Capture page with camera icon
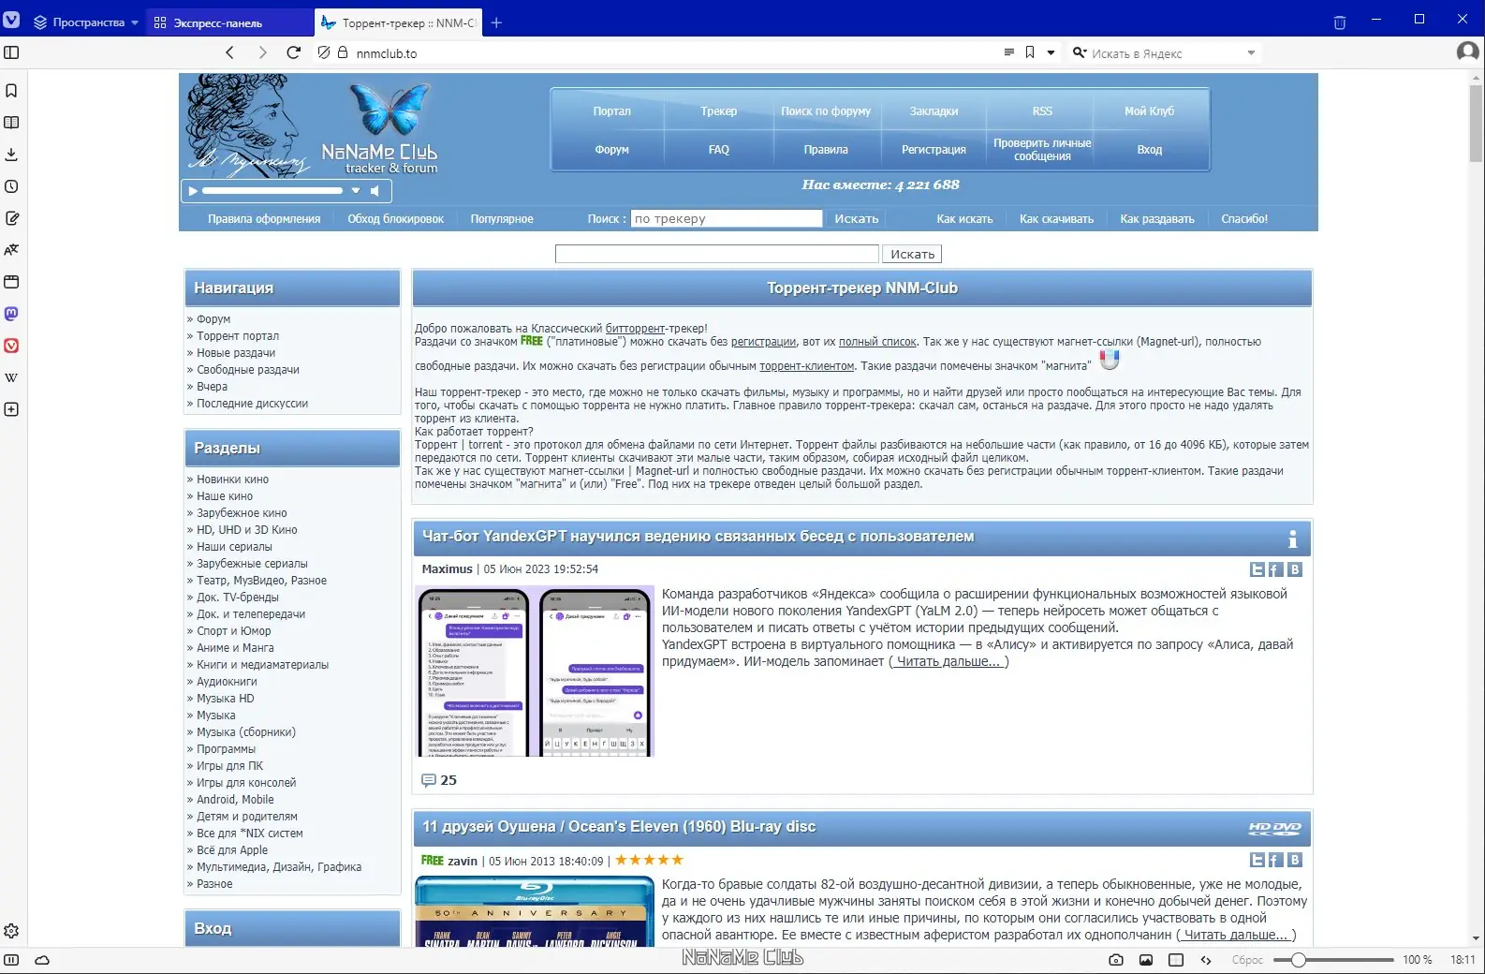1485x974 pixels. click(x=1115, y=960)
